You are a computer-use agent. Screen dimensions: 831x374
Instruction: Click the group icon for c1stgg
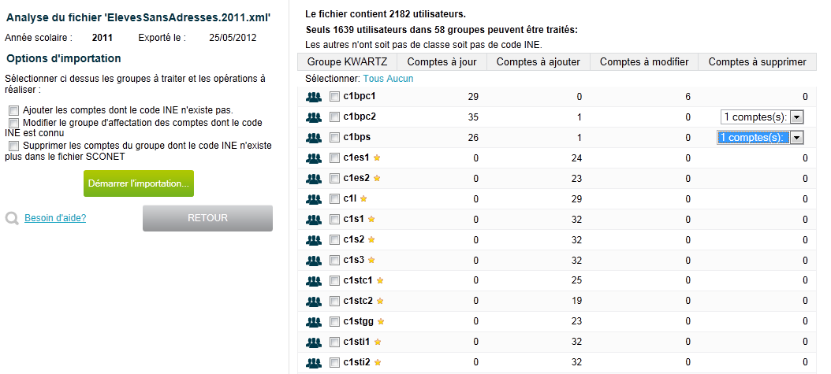click(x=314, y=321)
